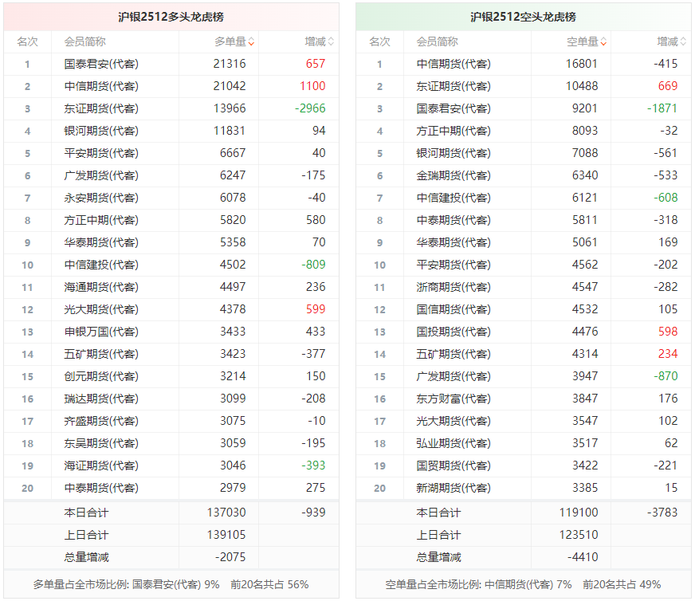Select 申银万国(代客) row
695x601 pixels.
[x=171, y=332]
